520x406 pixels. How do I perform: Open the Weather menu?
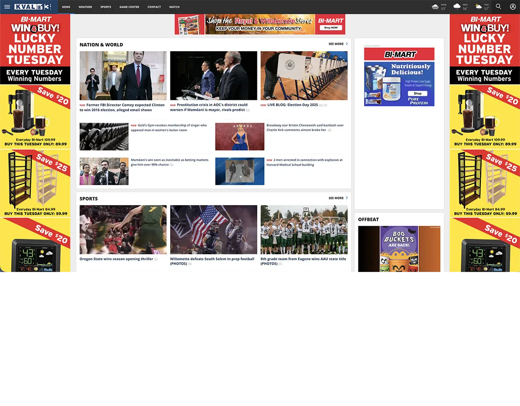(x=85, y=7)
